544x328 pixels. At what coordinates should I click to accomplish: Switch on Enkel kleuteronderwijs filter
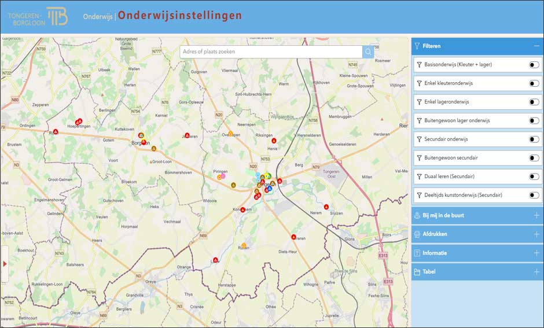[534, 83]
